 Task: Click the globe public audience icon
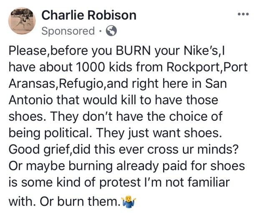click(111, 30)
